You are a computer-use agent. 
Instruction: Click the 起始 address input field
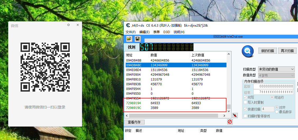(274, 86)
